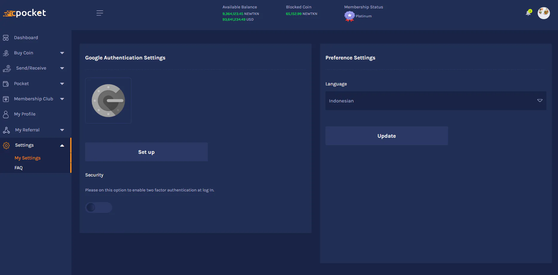Click the Available Balance NEWTKN amount
Screen dimensions: 558x275
pos(241,14)
